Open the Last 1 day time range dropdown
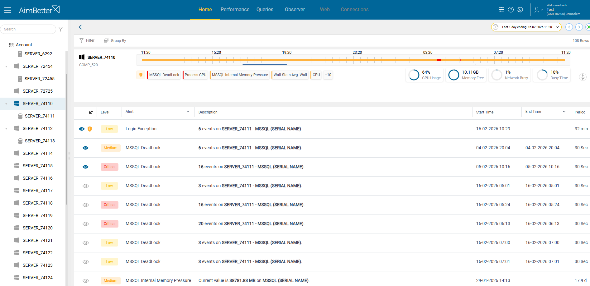590x286 pixels. [526, 27]
